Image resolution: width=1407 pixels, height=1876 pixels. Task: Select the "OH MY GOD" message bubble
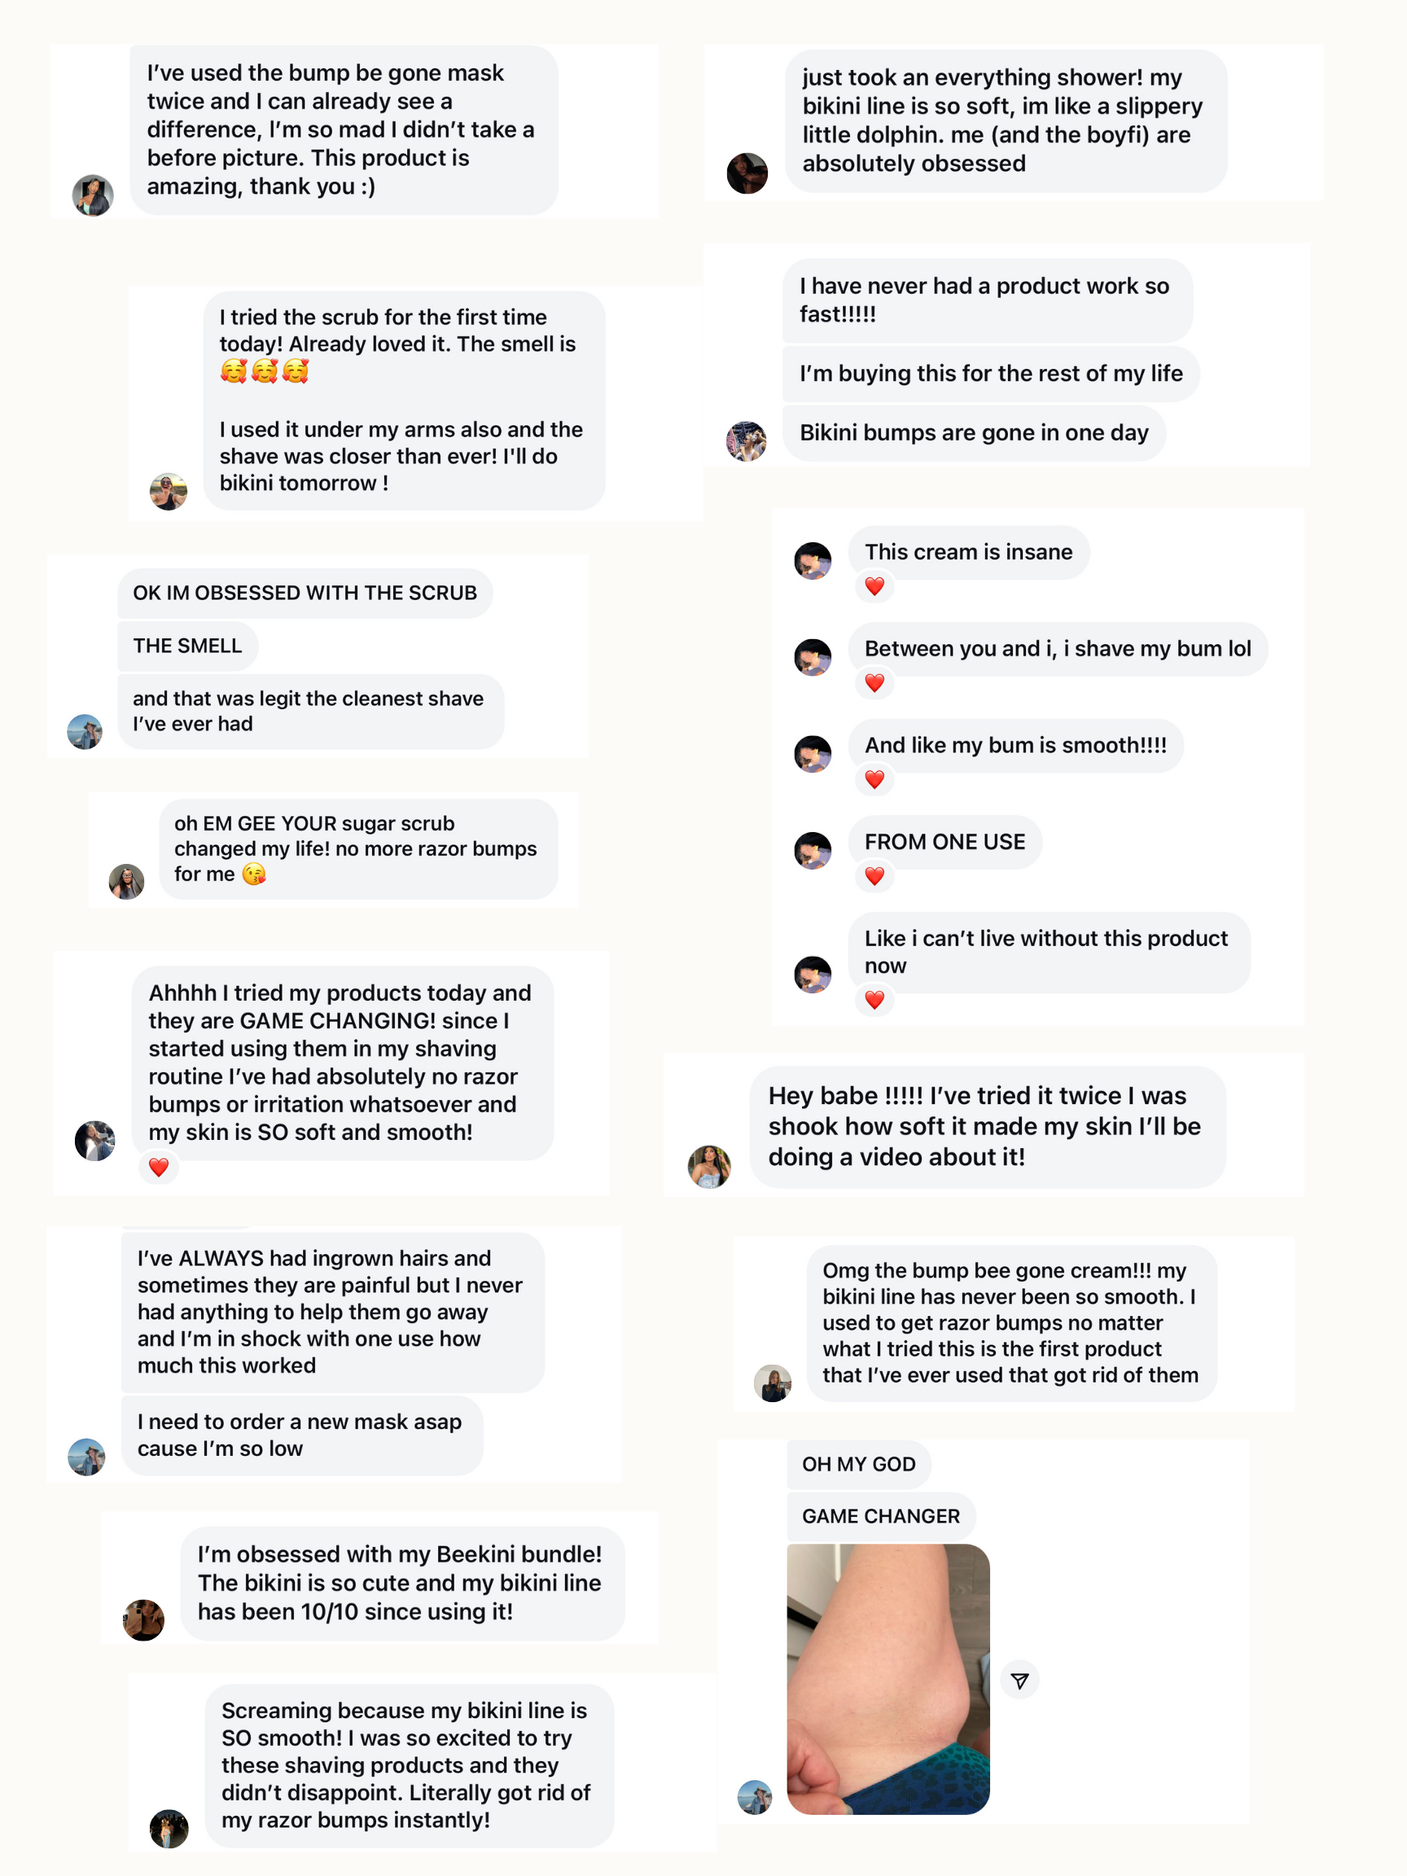tap(858, 1464)
